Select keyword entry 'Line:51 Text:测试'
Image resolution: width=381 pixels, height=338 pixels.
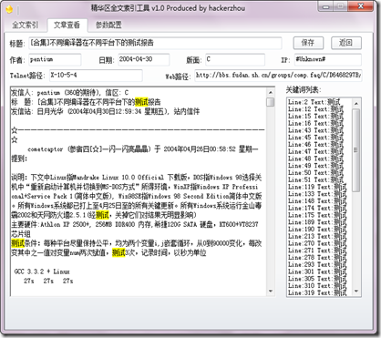coord(315,179)
